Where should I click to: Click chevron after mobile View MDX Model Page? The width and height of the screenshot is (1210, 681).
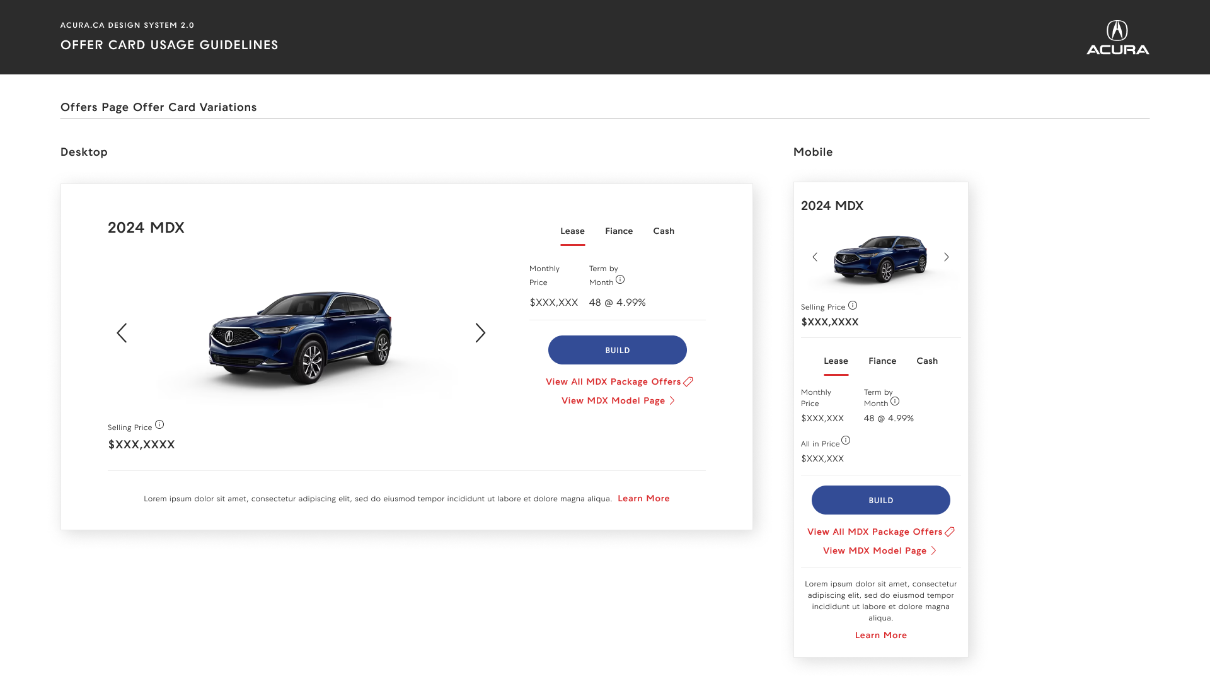(933, 550)
